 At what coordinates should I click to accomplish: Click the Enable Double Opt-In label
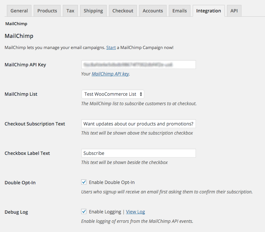(112, 182)
